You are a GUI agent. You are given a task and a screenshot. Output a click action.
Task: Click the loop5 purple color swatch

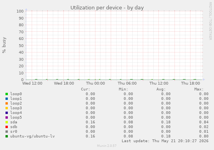[x=7, y=117]
